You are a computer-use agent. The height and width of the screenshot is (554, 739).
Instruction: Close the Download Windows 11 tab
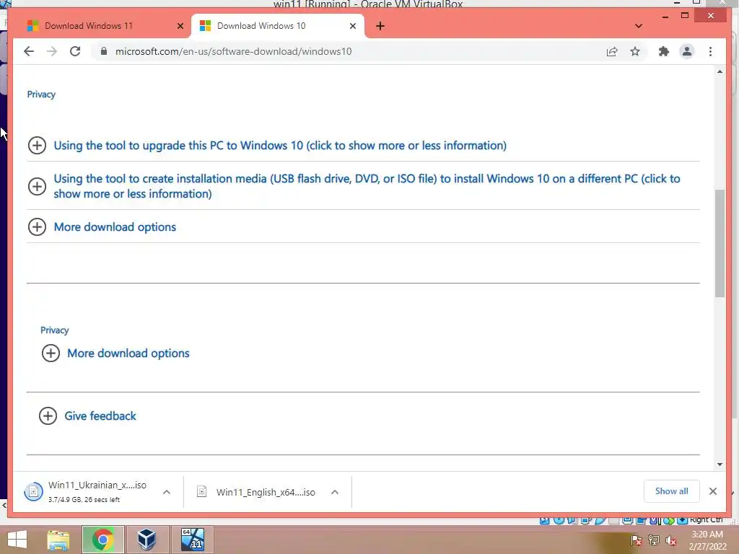180,26
